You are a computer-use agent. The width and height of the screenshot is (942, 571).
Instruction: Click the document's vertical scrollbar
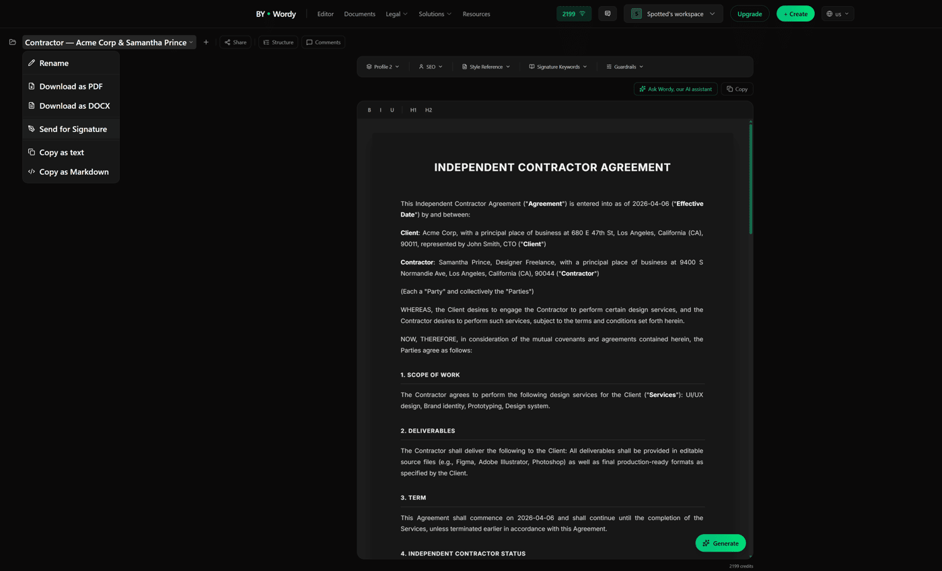point(751,179)
